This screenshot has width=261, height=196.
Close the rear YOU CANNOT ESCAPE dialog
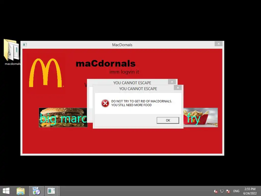(172, 82)
